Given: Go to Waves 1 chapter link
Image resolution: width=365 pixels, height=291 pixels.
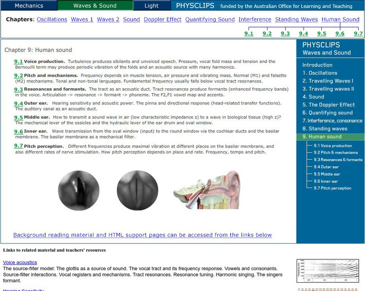Looking at the screenshot, I should point(82,19).
